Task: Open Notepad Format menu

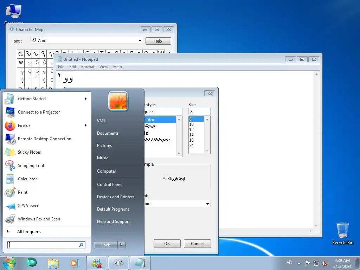Action: click(x=88, y=67)
